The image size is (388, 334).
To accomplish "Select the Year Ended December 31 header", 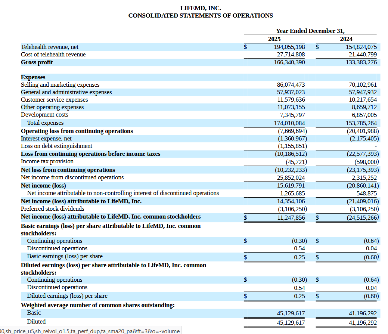I will pyautogui.click(x=310, y=31).
